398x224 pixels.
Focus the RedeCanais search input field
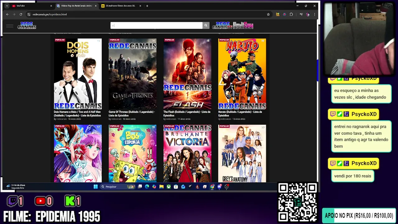click(156, 26)
